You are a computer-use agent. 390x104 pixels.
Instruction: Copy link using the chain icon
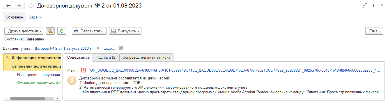pyautogui.click(x=365, y=6)
